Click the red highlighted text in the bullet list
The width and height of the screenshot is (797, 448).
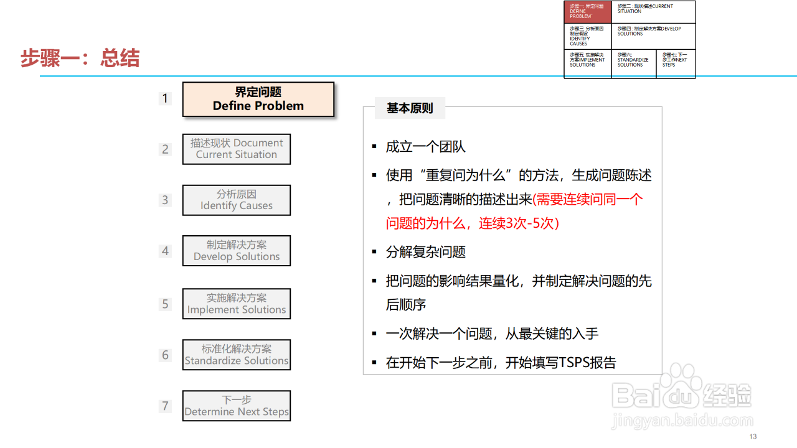(515, 211)
